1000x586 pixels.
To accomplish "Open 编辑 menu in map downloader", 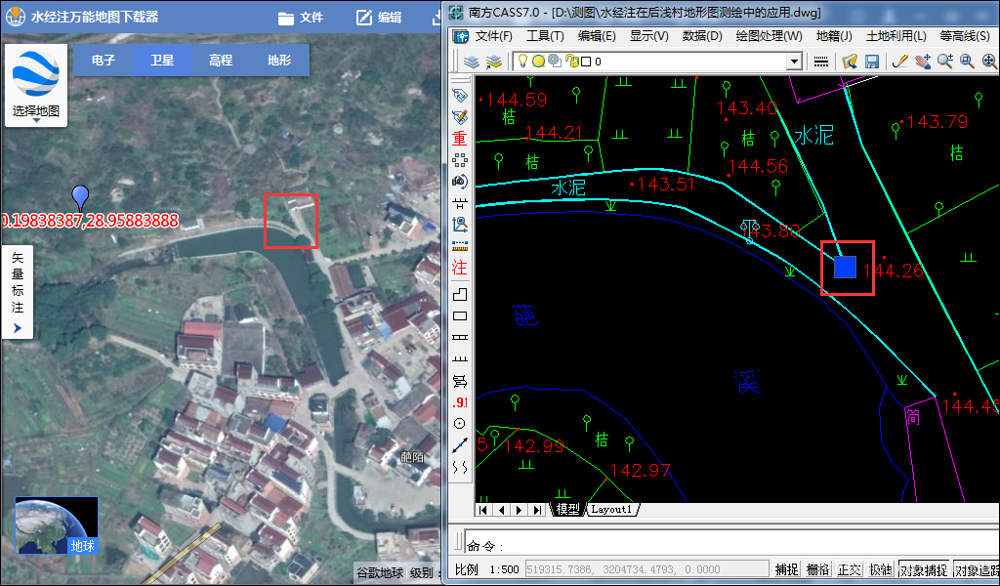I will pos(379,18).
